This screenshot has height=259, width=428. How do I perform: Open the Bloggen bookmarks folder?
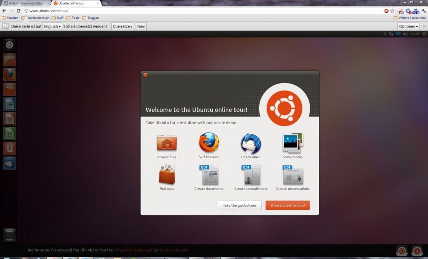(x=91, y=18)
